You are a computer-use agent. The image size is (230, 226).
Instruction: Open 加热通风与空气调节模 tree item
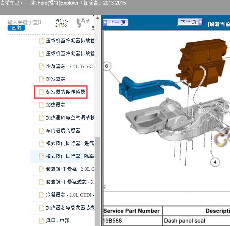pos(70,118)
